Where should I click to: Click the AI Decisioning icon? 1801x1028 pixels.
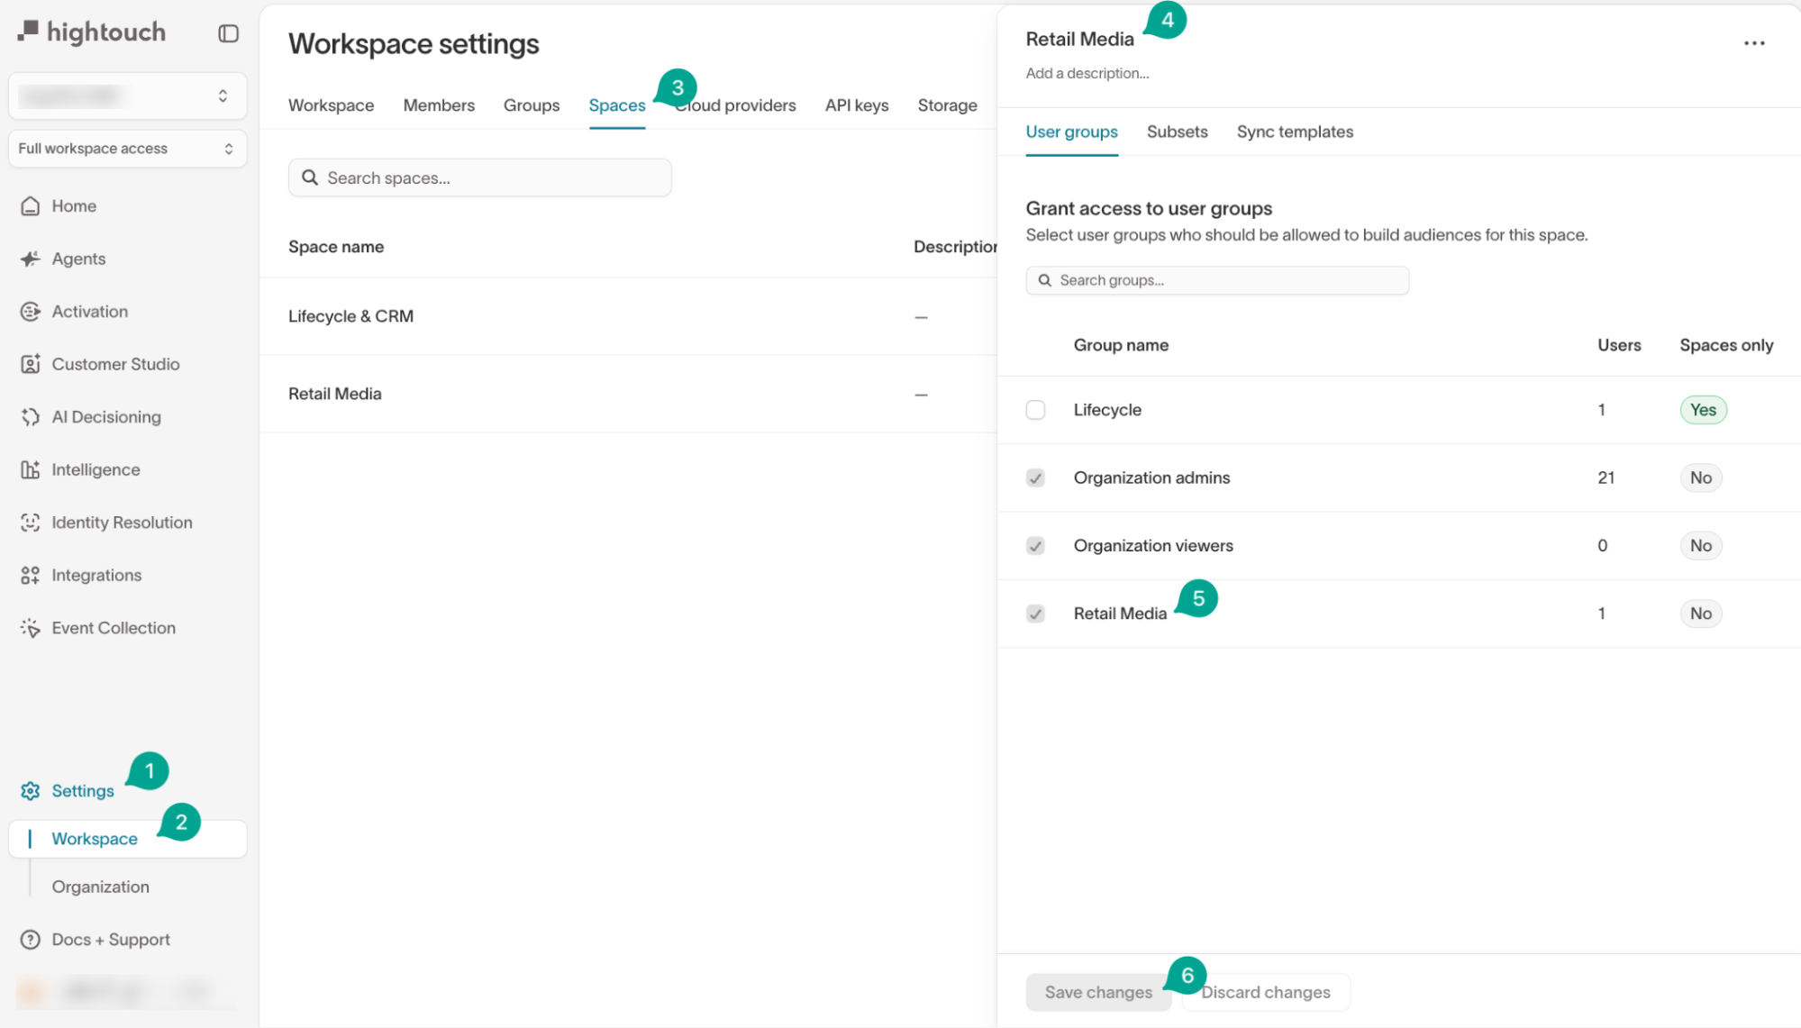click(x=31, y=417)
